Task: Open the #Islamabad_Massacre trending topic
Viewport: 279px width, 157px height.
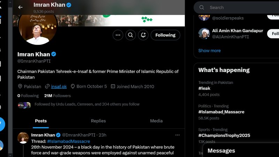Action: click(x=221, y=112)
